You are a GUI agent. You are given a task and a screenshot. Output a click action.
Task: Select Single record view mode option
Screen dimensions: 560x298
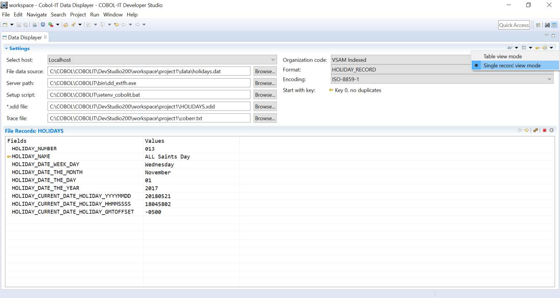(512, 66)
